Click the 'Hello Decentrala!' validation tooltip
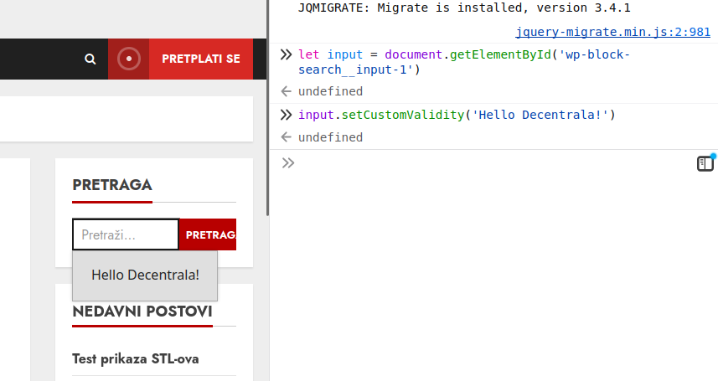Image resolution: width=718 pixels, height=381 pixels. 145,275
